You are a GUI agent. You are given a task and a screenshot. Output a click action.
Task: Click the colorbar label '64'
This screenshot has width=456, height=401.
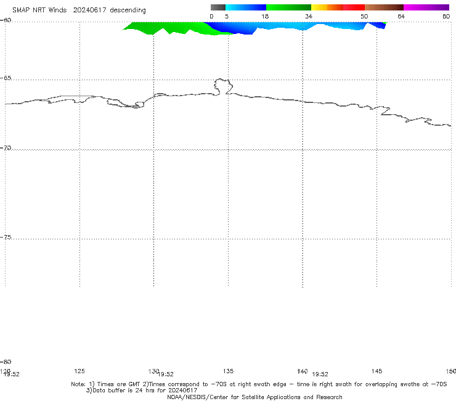401,16
